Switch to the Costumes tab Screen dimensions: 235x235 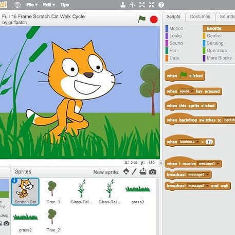[200, 17]
